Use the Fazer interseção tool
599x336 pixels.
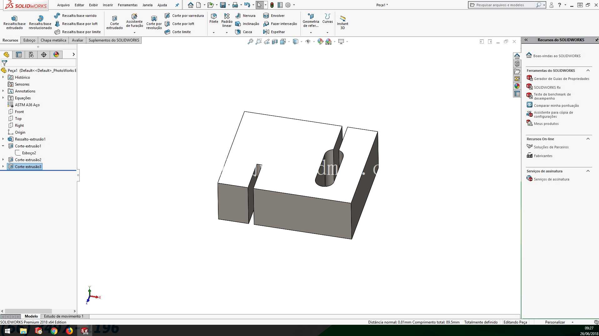(x=280, y=24)
